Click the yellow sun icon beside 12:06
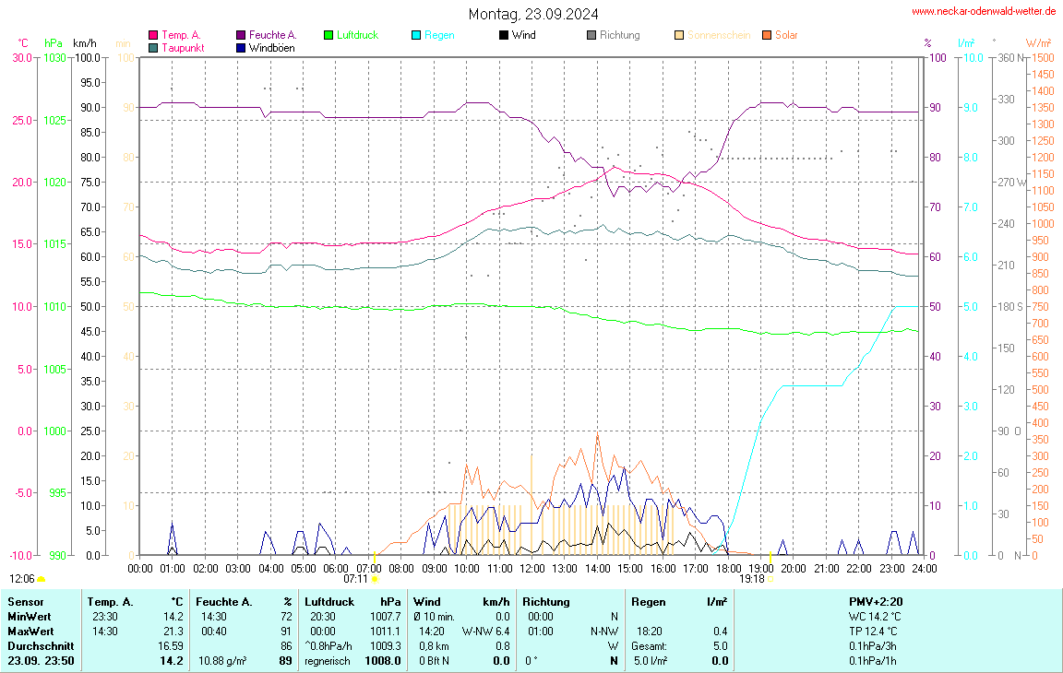The height and width of the screenshot is (673, 1063). click(41, 579)
